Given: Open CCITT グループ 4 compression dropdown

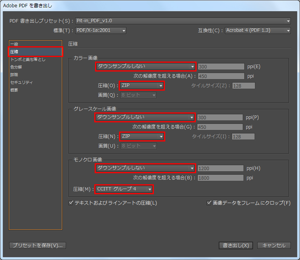Looking at the screenshot, I should pyautogui.click(x=124, y=189).
